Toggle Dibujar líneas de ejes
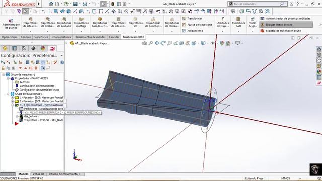This screenshot has height=181, width=322. pyautogui.click(x=286, y=25)
